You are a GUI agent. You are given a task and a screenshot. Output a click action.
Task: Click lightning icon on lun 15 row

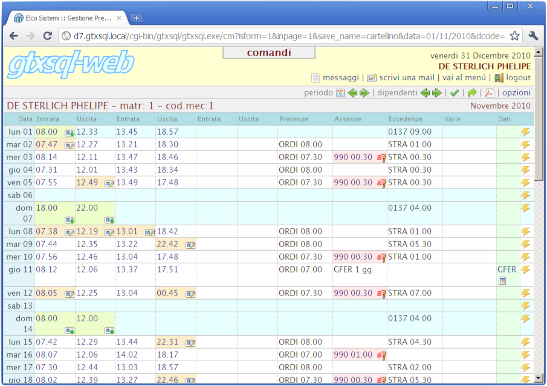click(x=525, y=342)
